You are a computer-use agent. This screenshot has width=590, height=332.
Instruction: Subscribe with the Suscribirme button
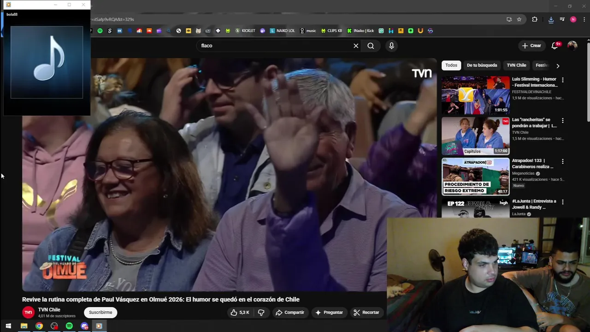(x=100, y=312)
